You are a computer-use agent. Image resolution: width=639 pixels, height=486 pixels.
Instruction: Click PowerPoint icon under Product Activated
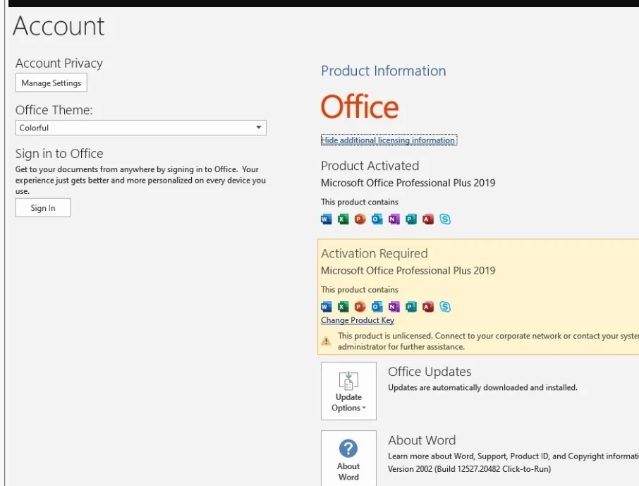point(360,219)
